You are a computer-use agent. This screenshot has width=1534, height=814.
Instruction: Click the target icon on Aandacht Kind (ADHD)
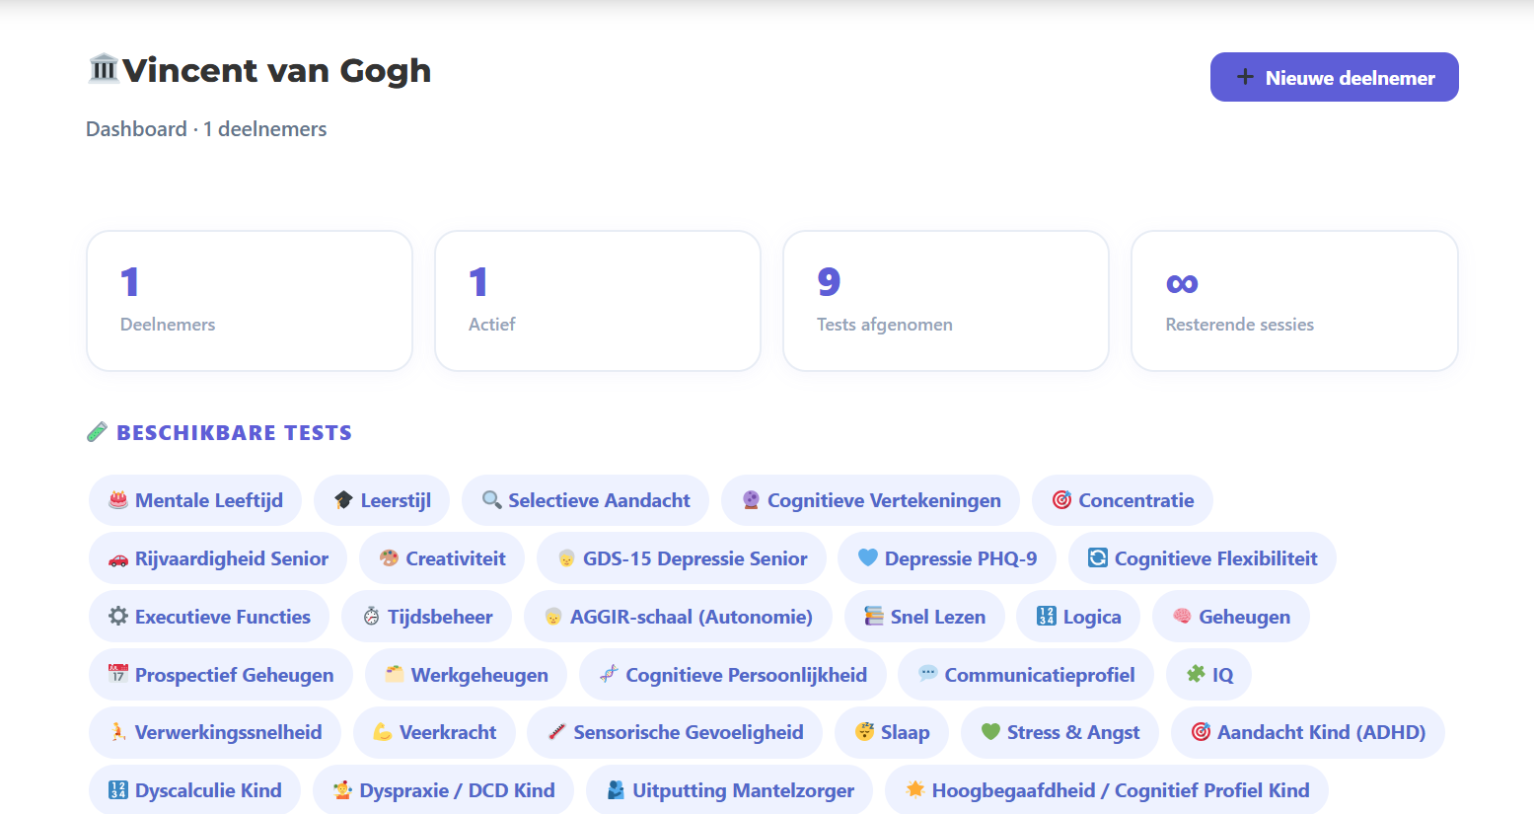click(1201, 732)
